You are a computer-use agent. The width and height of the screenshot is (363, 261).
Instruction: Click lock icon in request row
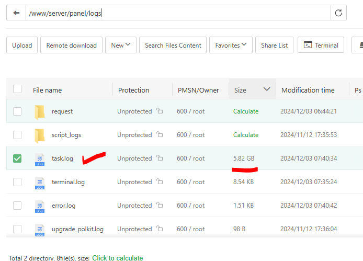[x=160, y=111]
